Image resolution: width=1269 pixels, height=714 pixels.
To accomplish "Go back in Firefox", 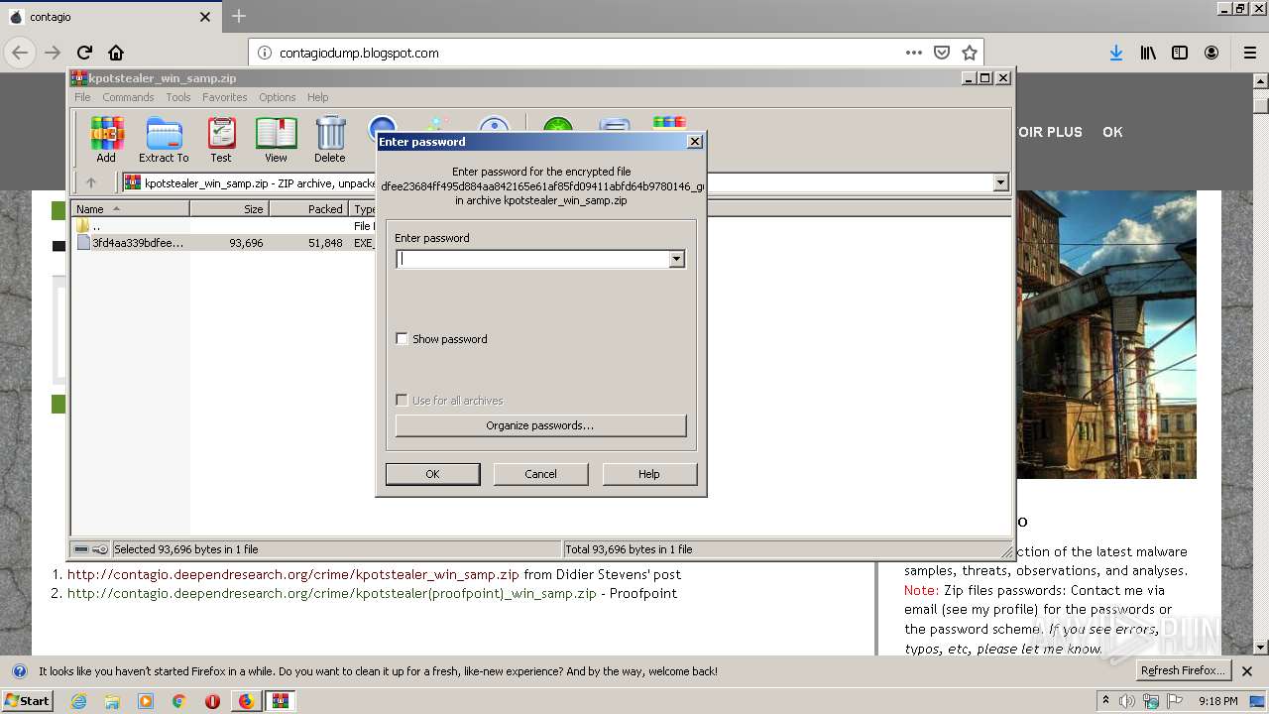I will [x=20, y=53].
